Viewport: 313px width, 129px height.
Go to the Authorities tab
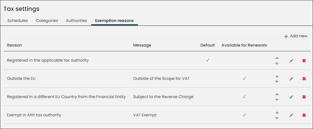(x=77, y=21)
